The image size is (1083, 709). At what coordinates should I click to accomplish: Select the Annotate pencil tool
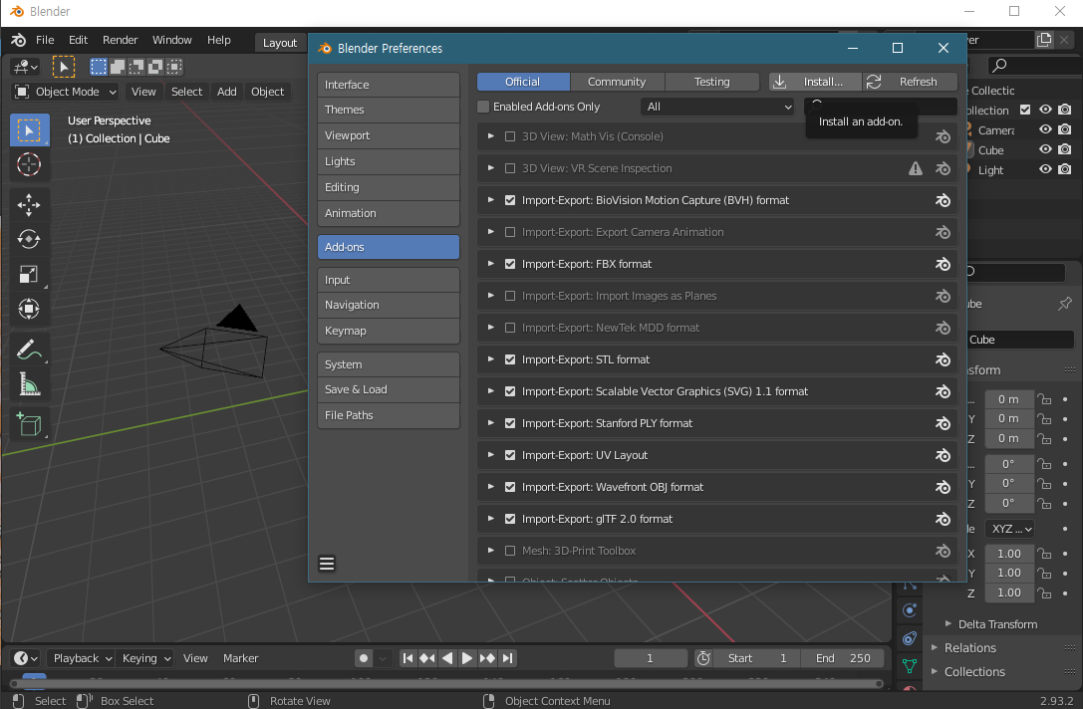click(29, 350)
